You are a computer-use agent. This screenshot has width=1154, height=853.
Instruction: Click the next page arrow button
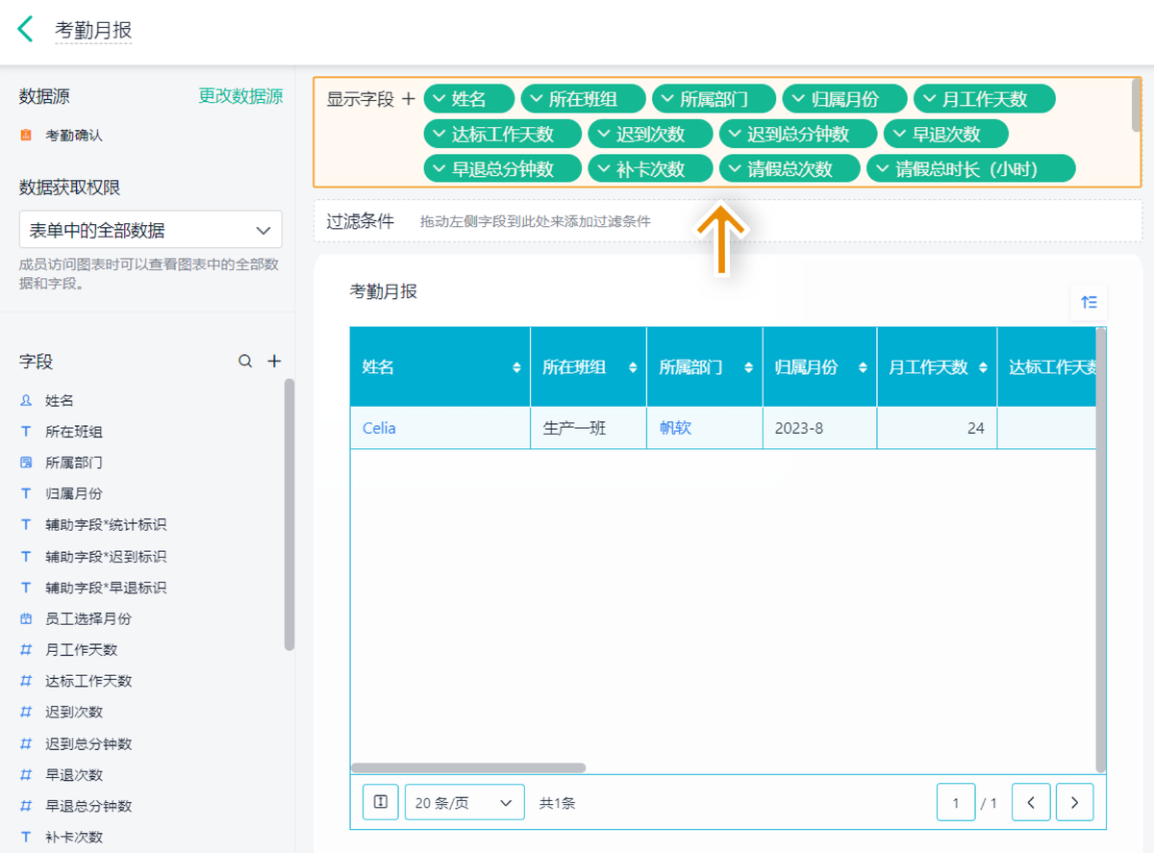point(1074,801)
